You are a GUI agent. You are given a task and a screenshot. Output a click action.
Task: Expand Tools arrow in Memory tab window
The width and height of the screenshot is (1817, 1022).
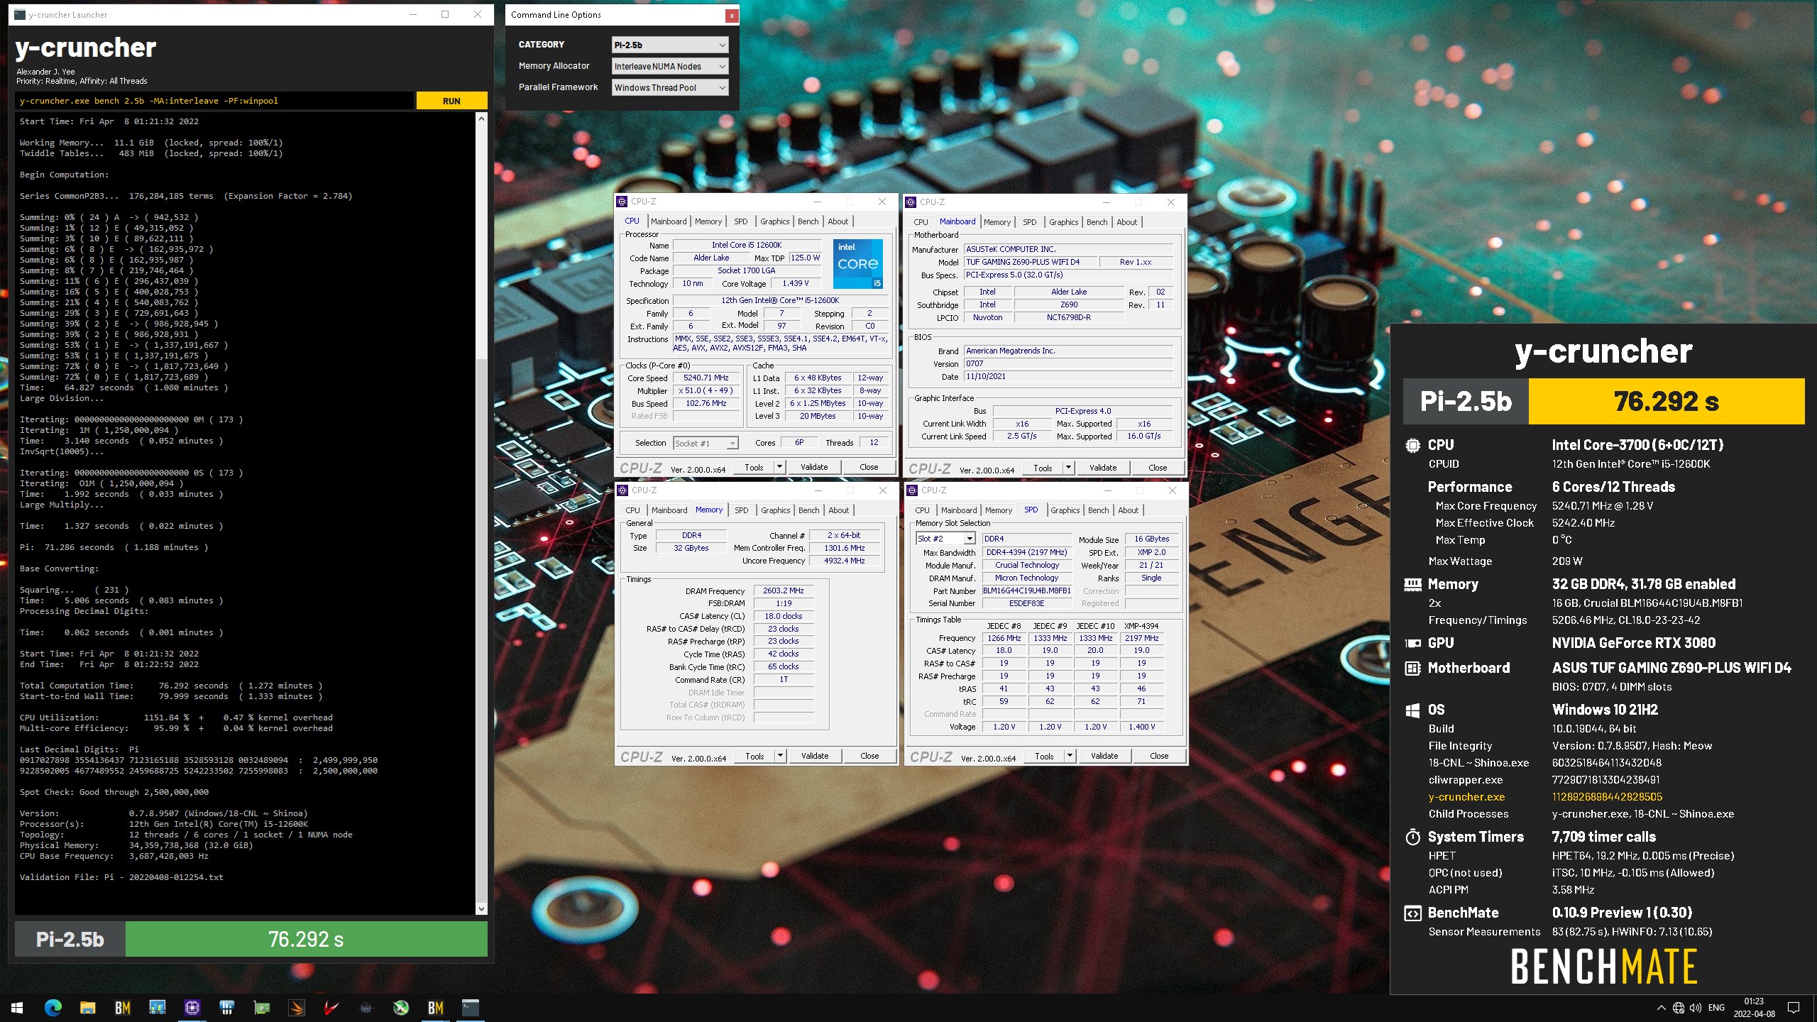[780, 756]
